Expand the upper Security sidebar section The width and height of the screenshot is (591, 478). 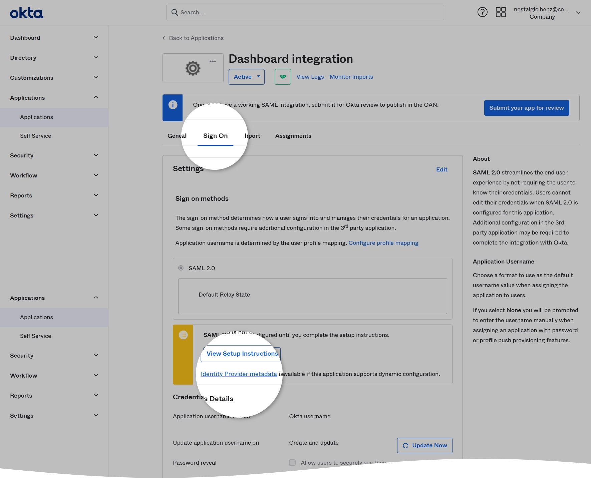[54, 155]
